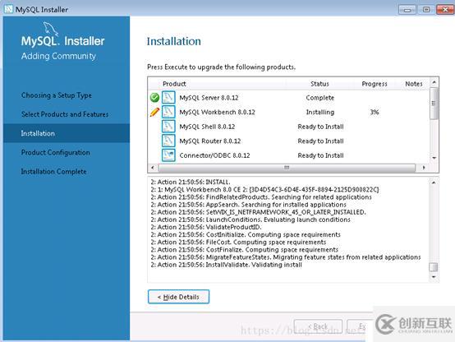Click the MySQL dolphin logo in sidebar
This screenshot has height=342, width=455.
click(50, 29)
